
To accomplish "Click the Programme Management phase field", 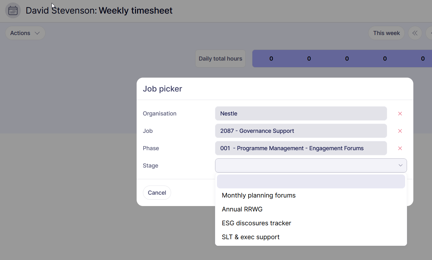I will coord(301,148).
